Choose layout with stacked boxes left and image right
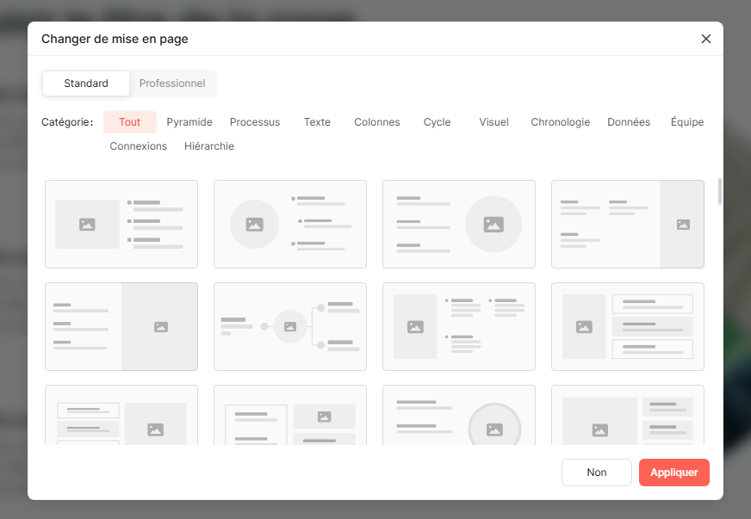Viewport: 751px width, 519px height. tap(121, 415)
